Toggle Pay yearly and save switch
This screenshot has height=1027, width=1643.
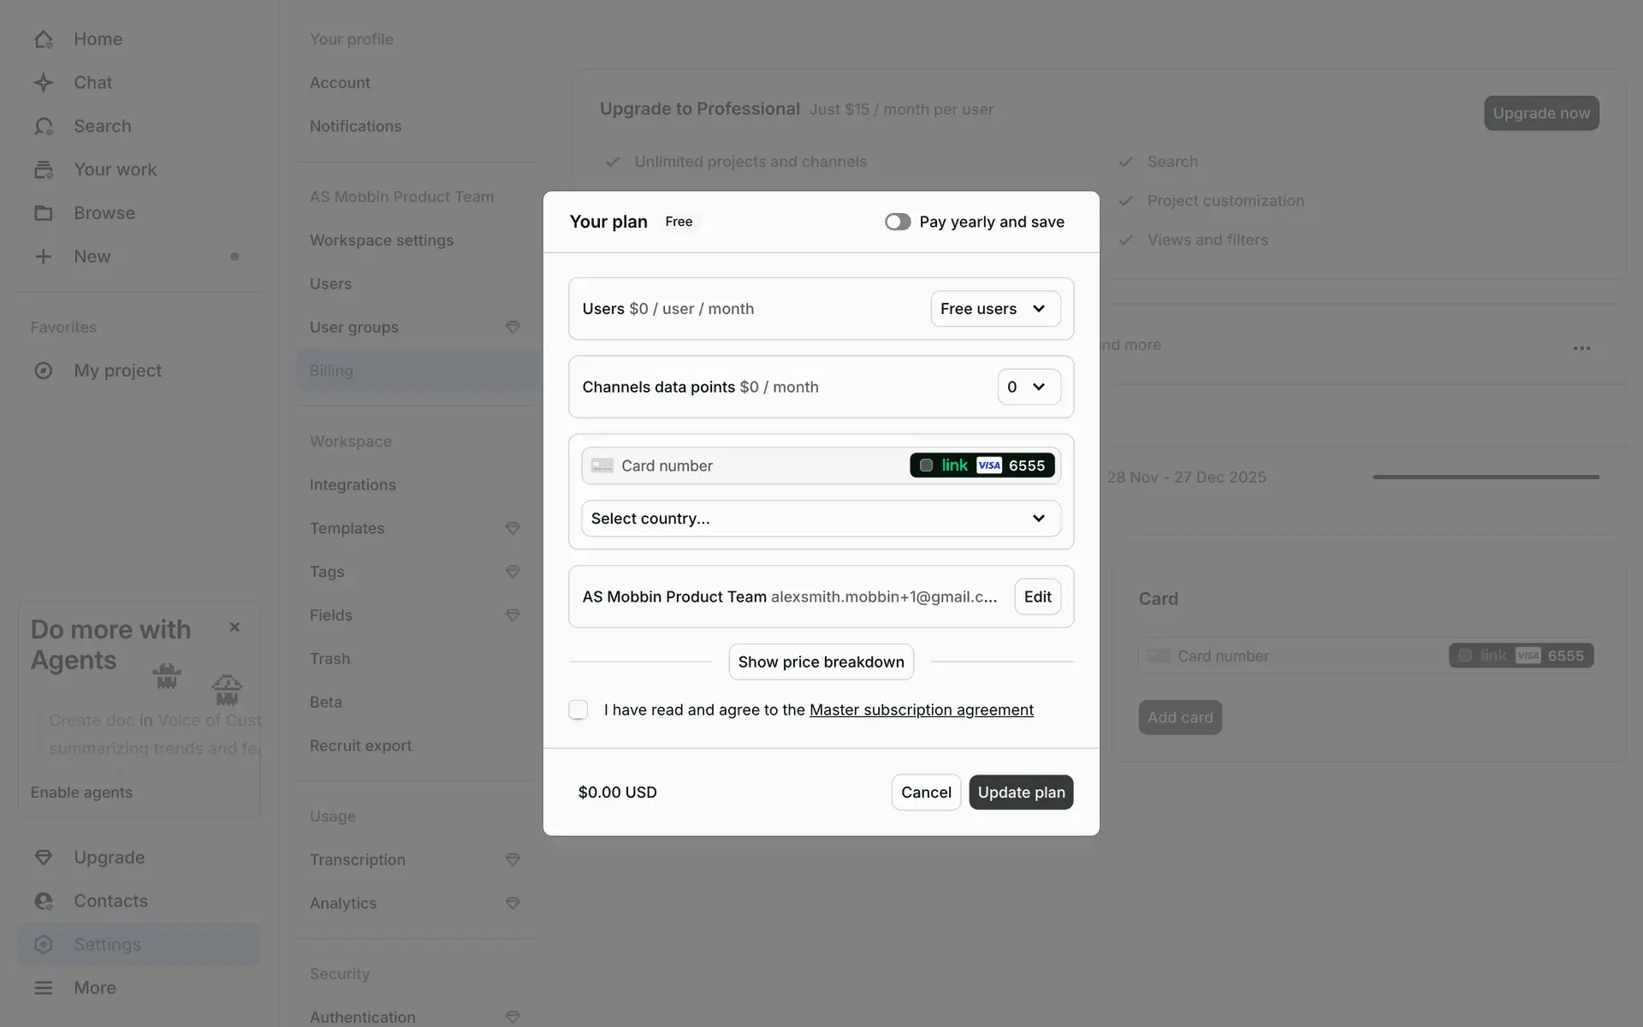(898, 223)
